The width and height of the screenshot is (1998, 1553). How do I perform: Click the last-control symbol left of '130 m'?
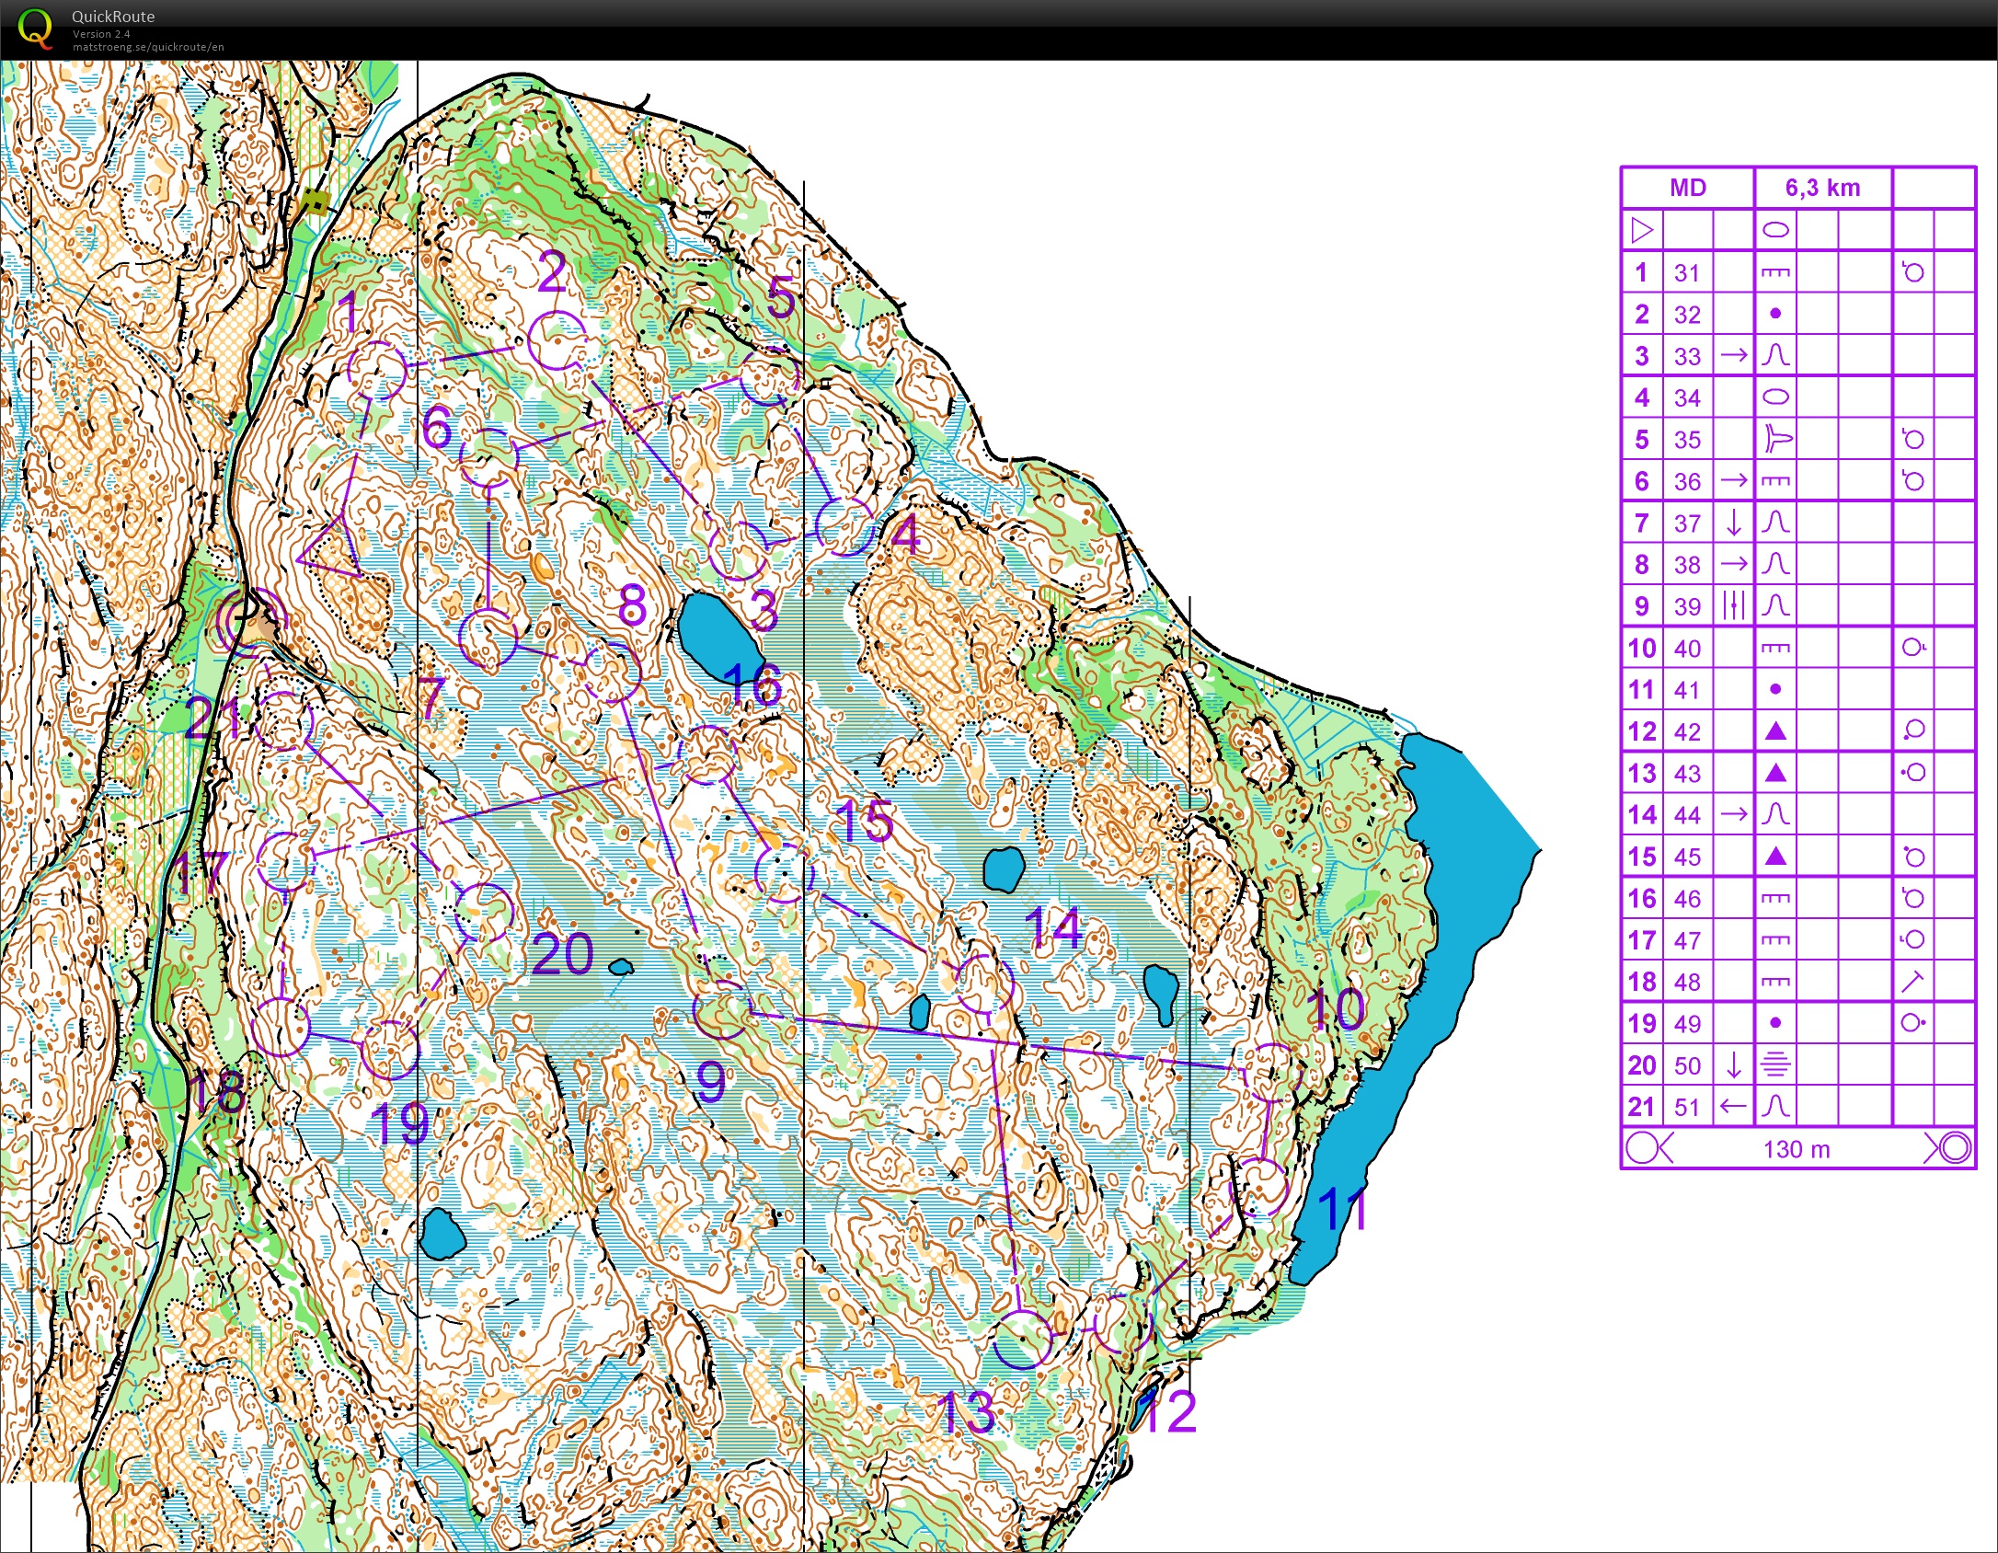click(x=1649, y=1148)
